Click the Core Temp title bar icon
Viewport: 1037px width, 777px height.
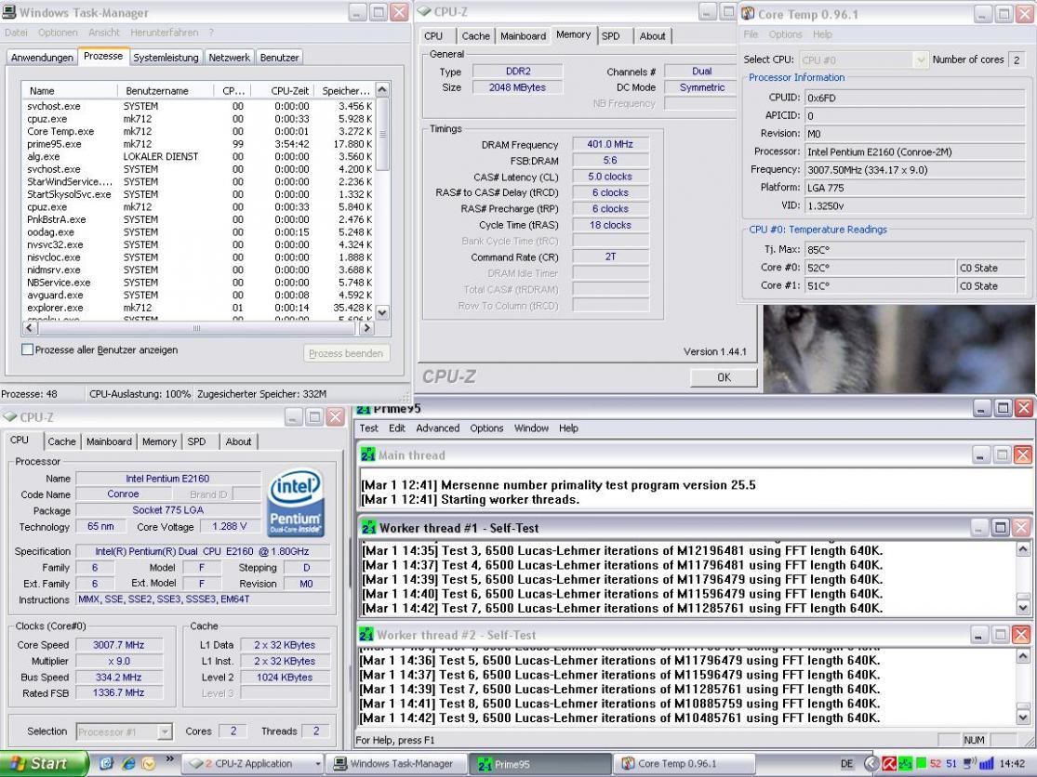point(748,13)
